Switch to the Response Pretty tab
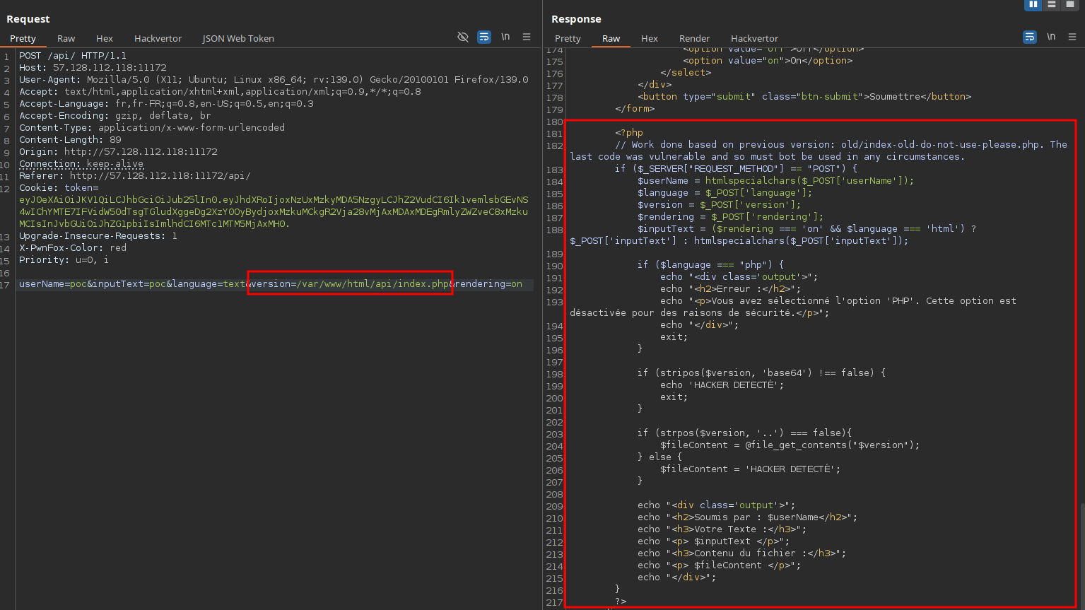This screenshot has width=1085, height=610. click(568, 38)
